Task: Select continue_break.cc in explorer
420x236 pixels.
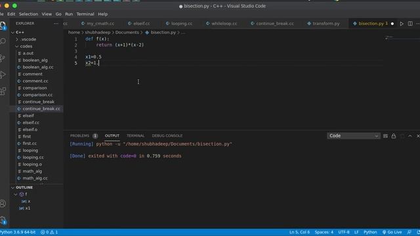Action: click(41, 109)
